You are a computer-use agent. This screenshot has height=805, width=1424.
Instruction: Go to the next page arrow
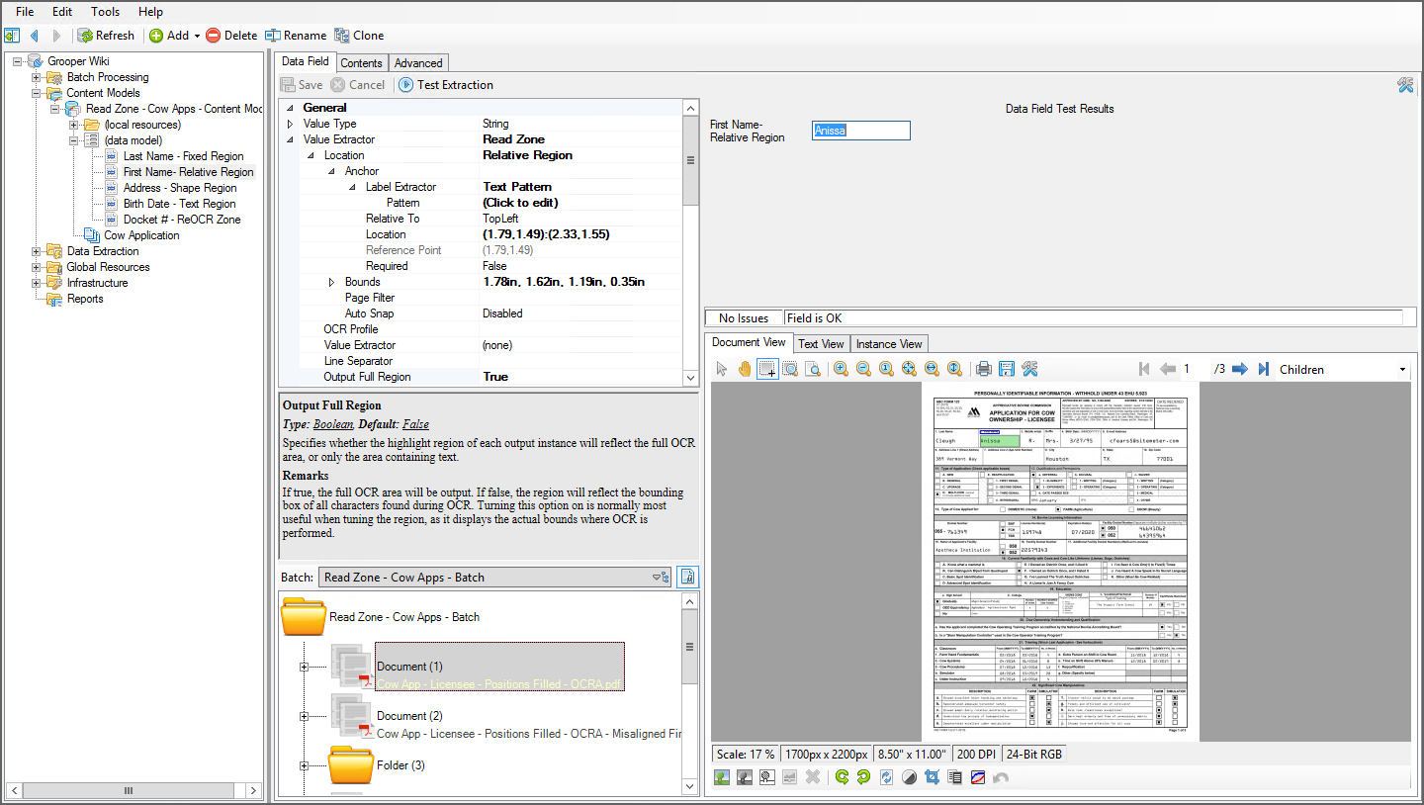tap(1239, 369)
